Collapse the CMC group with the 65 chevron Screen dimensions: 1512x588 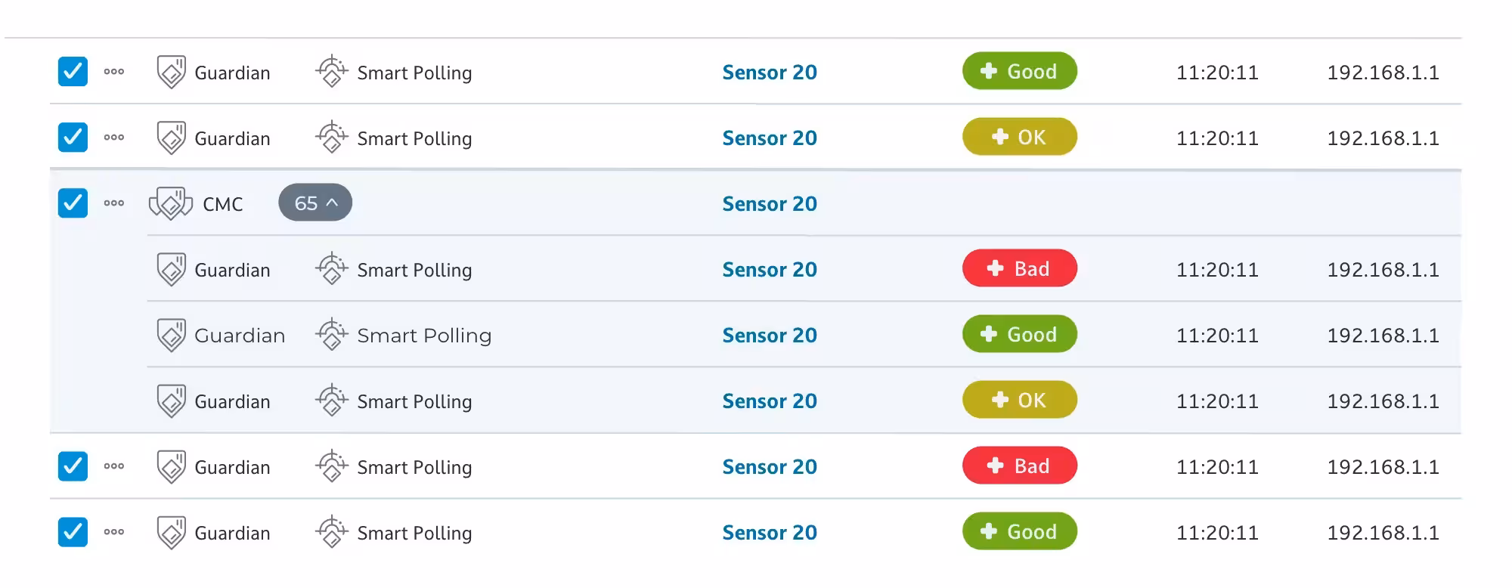coord(315,203)
